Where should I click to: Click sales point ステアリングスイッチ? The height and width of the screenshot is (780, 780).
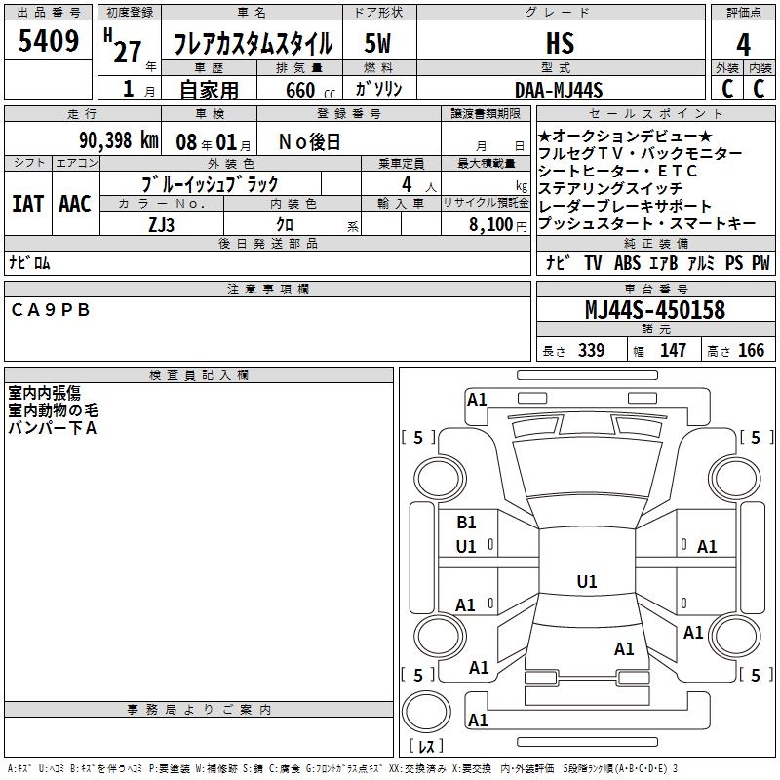tap(610, 188)
